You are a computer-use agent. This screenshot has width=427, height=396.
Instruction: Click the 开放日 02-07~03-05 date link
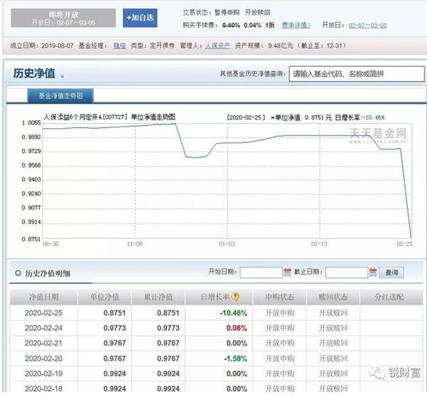[x=368, y=26]
